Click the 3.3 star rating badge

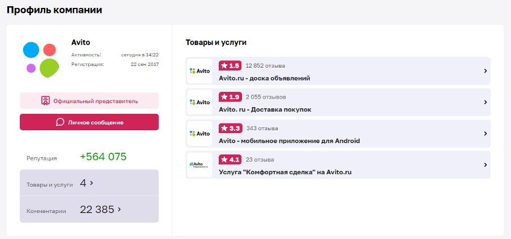(230, 128)
